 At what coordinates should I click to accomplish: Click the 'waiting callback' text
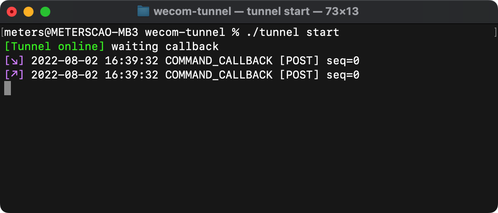pos(165,46)
